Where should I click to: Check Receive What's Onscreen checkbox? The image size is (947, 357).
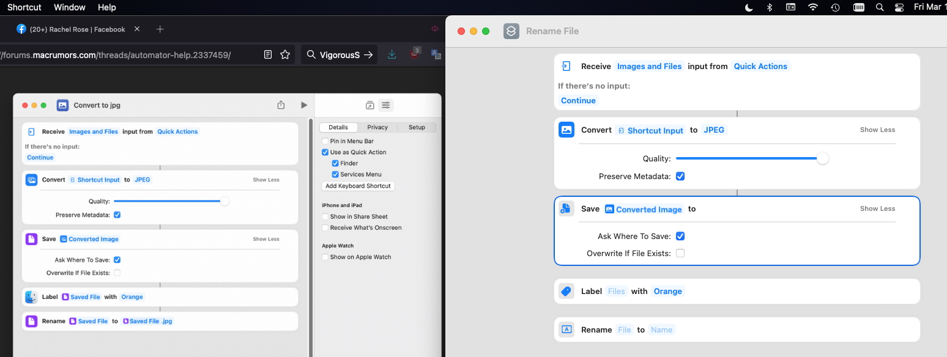(325, 227)
